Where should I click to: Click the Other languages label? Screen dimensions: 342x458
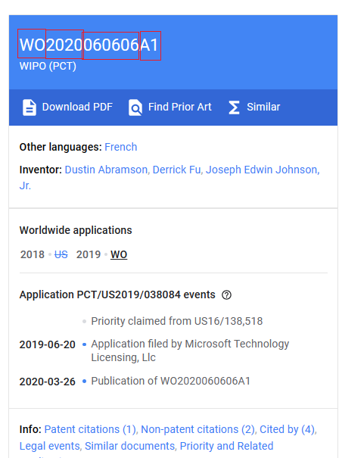coord(61,147)
